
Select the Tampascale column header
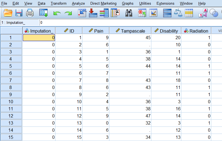coord(130,31)
